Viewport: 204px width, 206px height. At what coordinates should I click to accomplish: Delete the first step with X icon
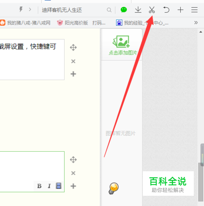73,61
